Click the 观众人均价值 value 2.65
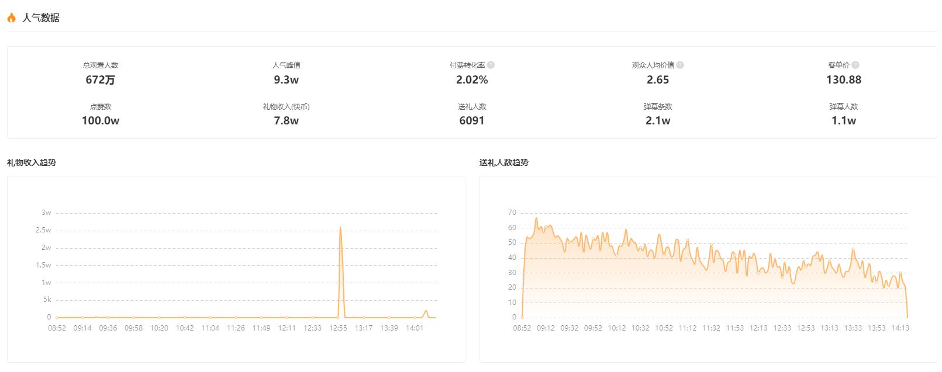Screen dimensions: 942x372 point(658,80)
